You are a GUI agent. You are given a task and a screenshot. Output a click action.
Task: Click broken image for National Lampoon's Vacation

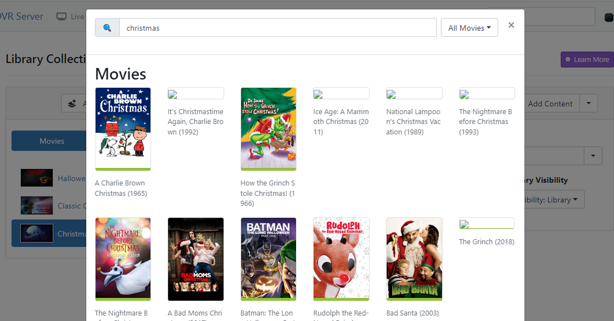[414, 94]
